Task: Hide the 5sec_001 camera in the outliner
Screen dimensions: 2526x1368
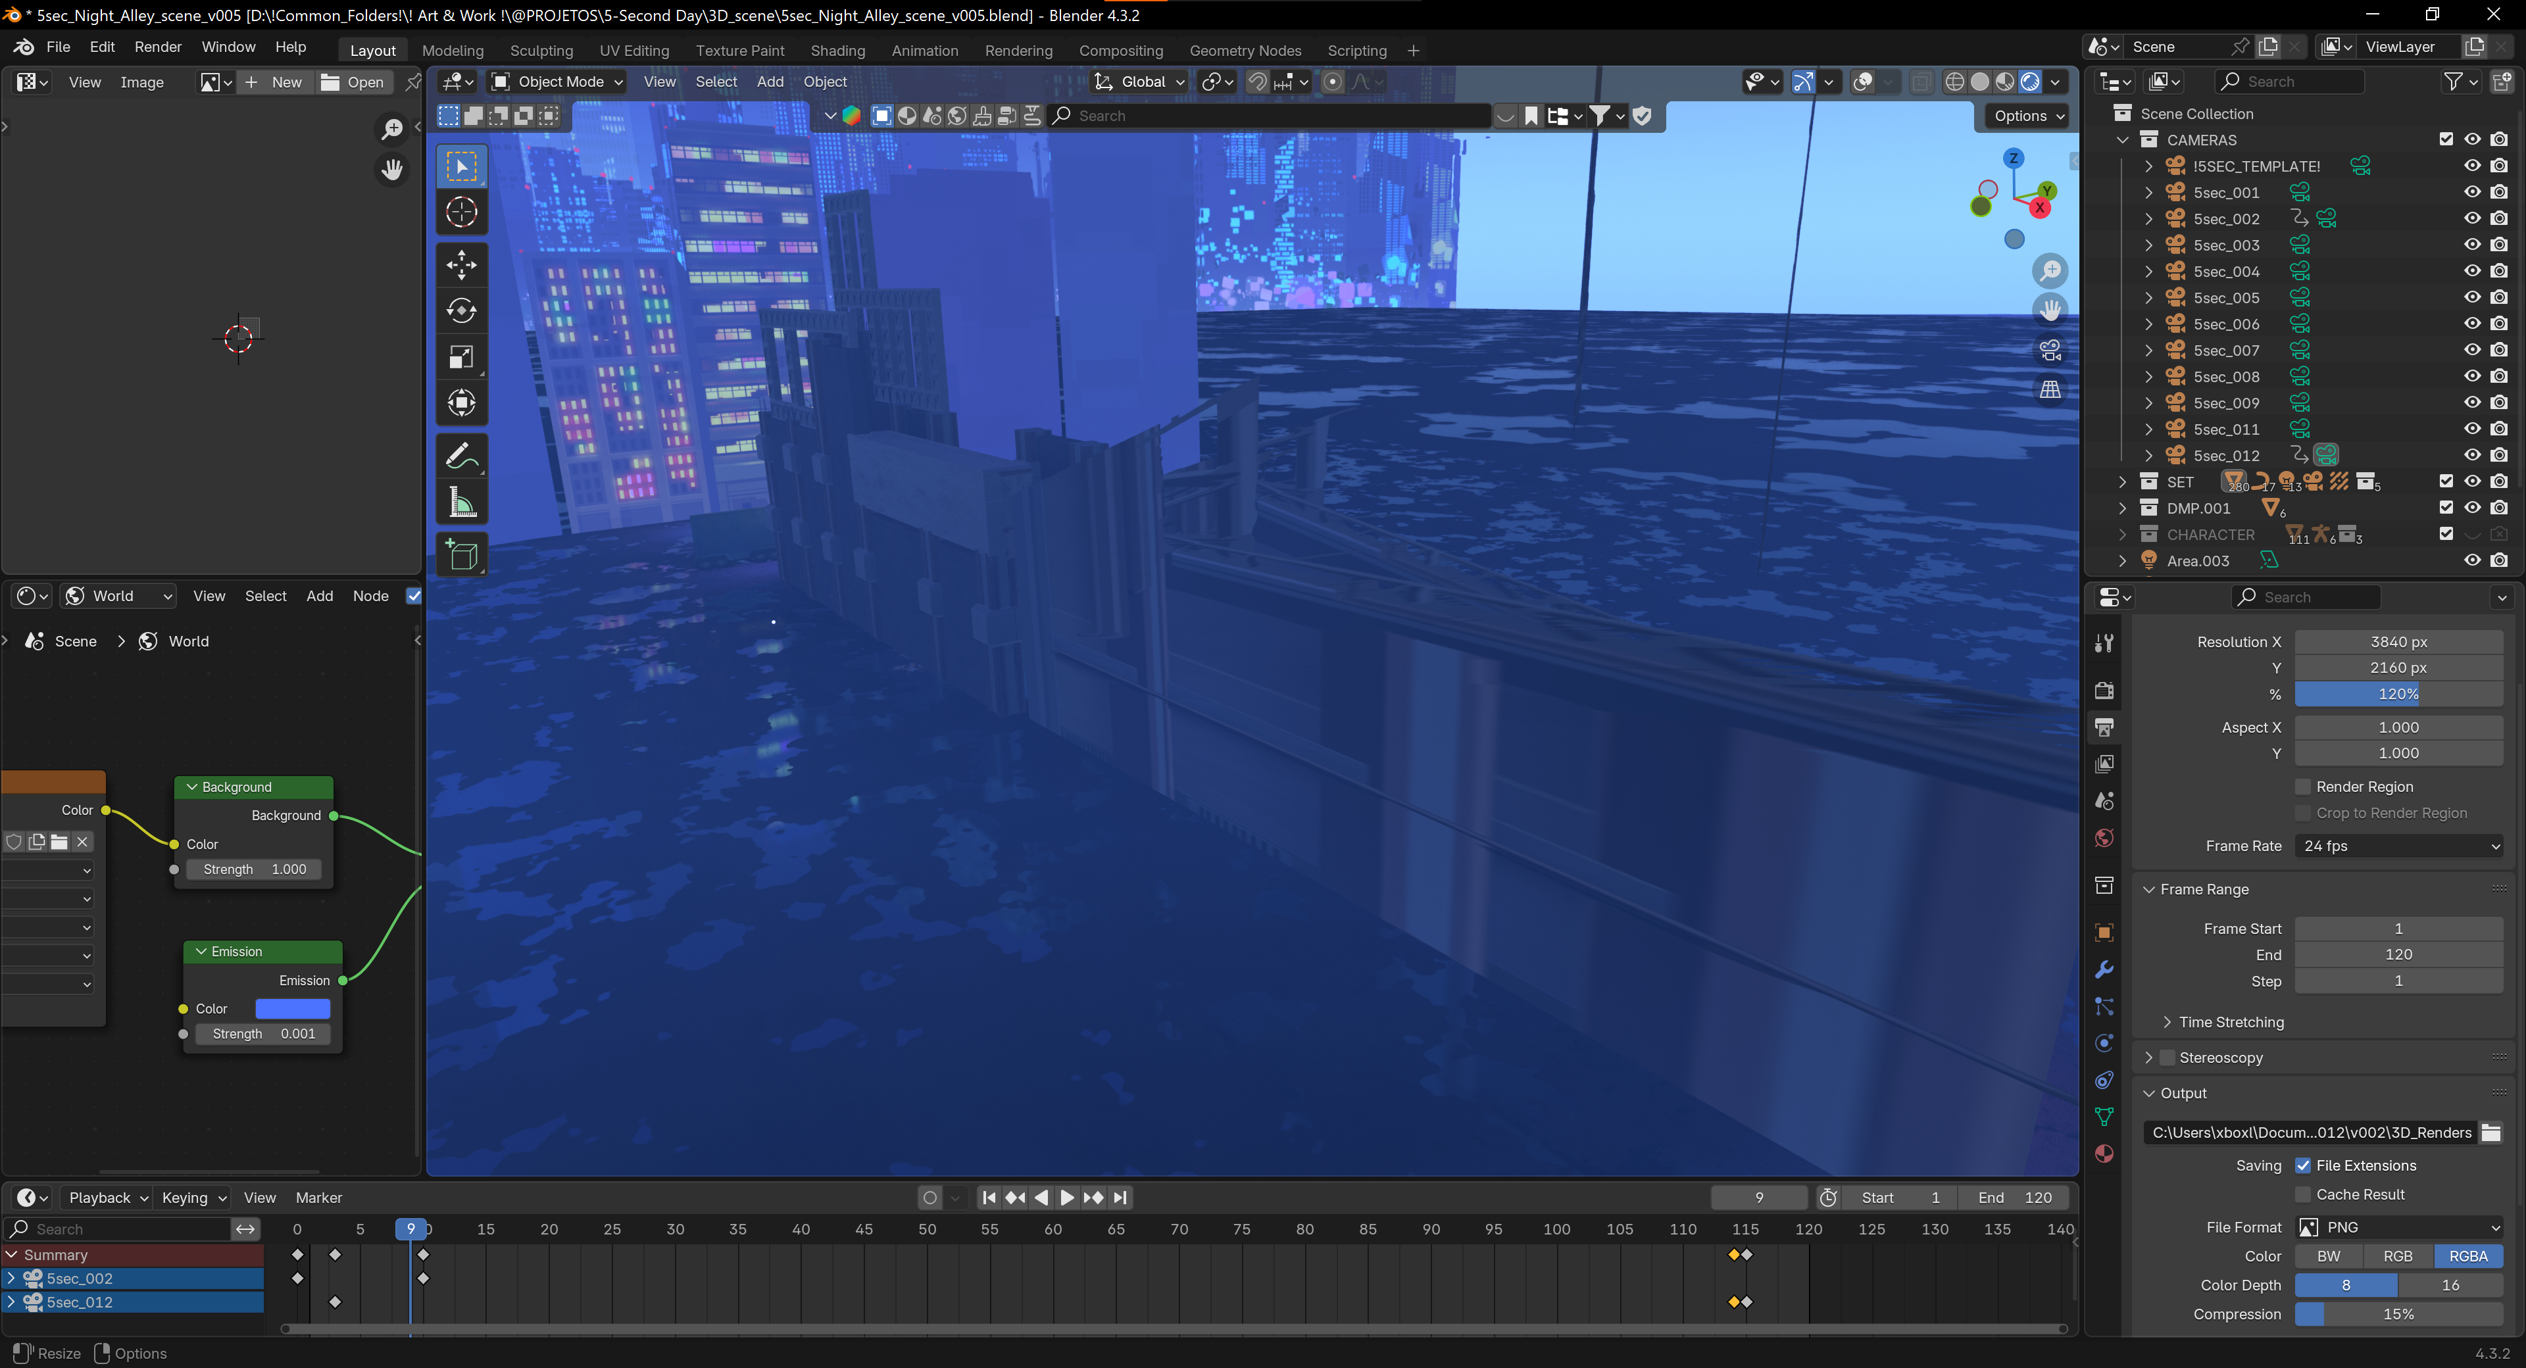Action: click(2472, 192)
